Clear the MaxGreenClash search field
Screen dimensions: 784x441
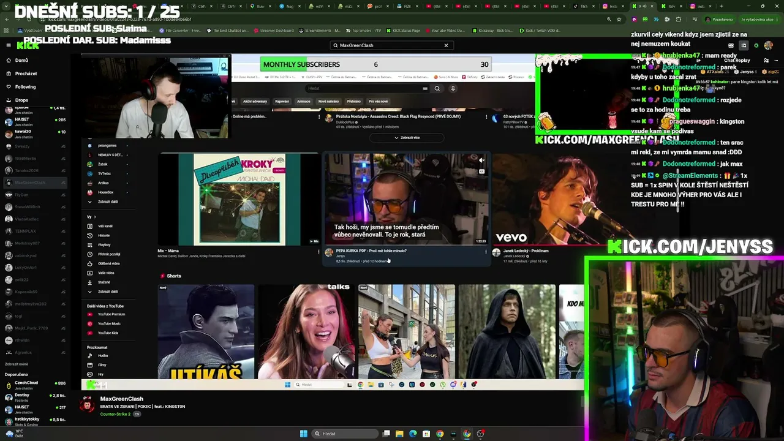(x=446, y=45)
